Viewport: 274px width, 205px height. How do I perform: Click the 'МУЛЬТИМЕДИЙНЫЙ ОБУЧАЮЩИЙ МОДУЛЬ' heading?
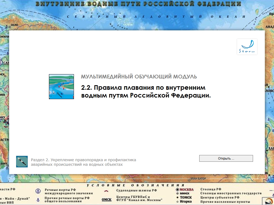(x=139, y=77)
